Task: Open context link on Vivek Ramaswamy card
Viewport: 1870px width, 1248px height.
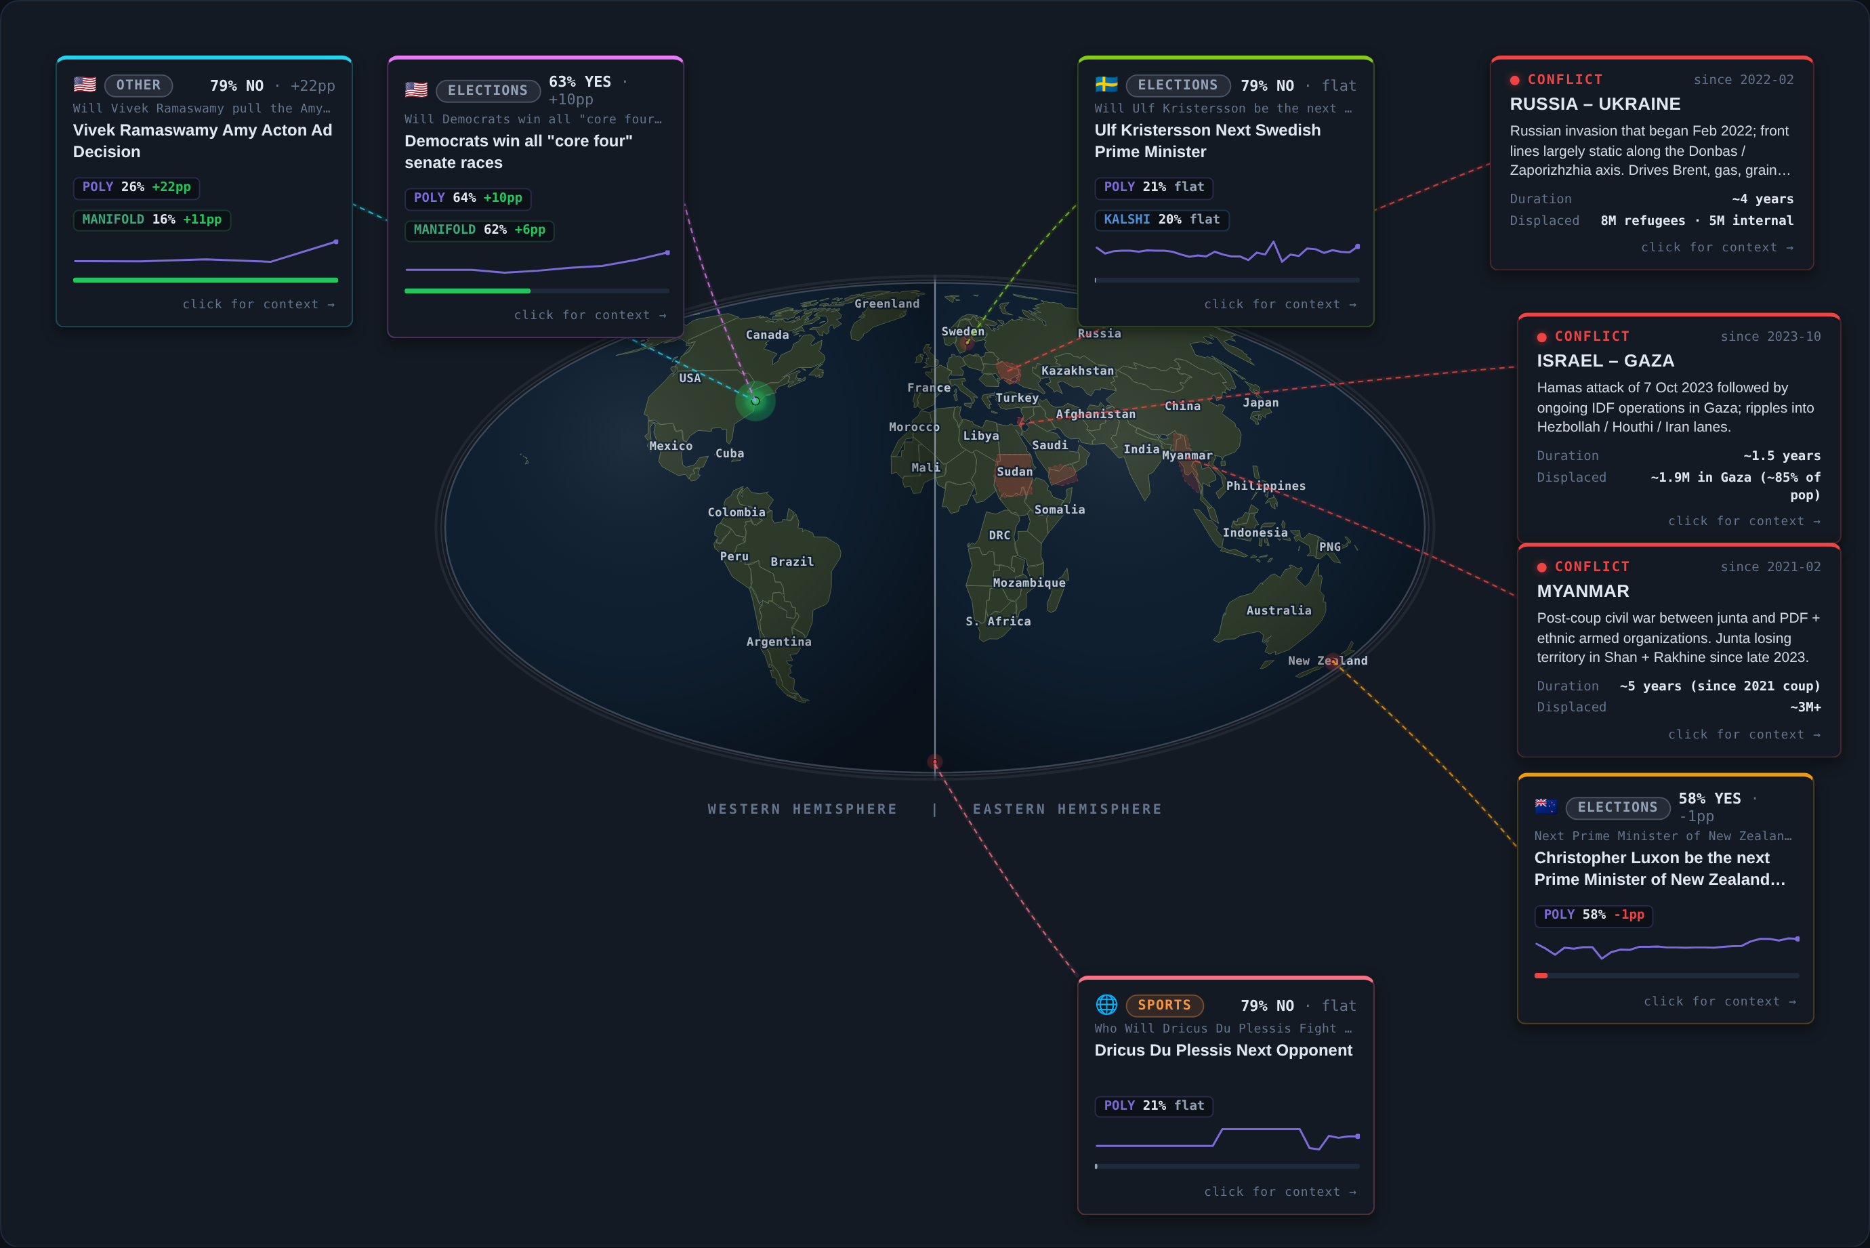Action: point(259,304)
